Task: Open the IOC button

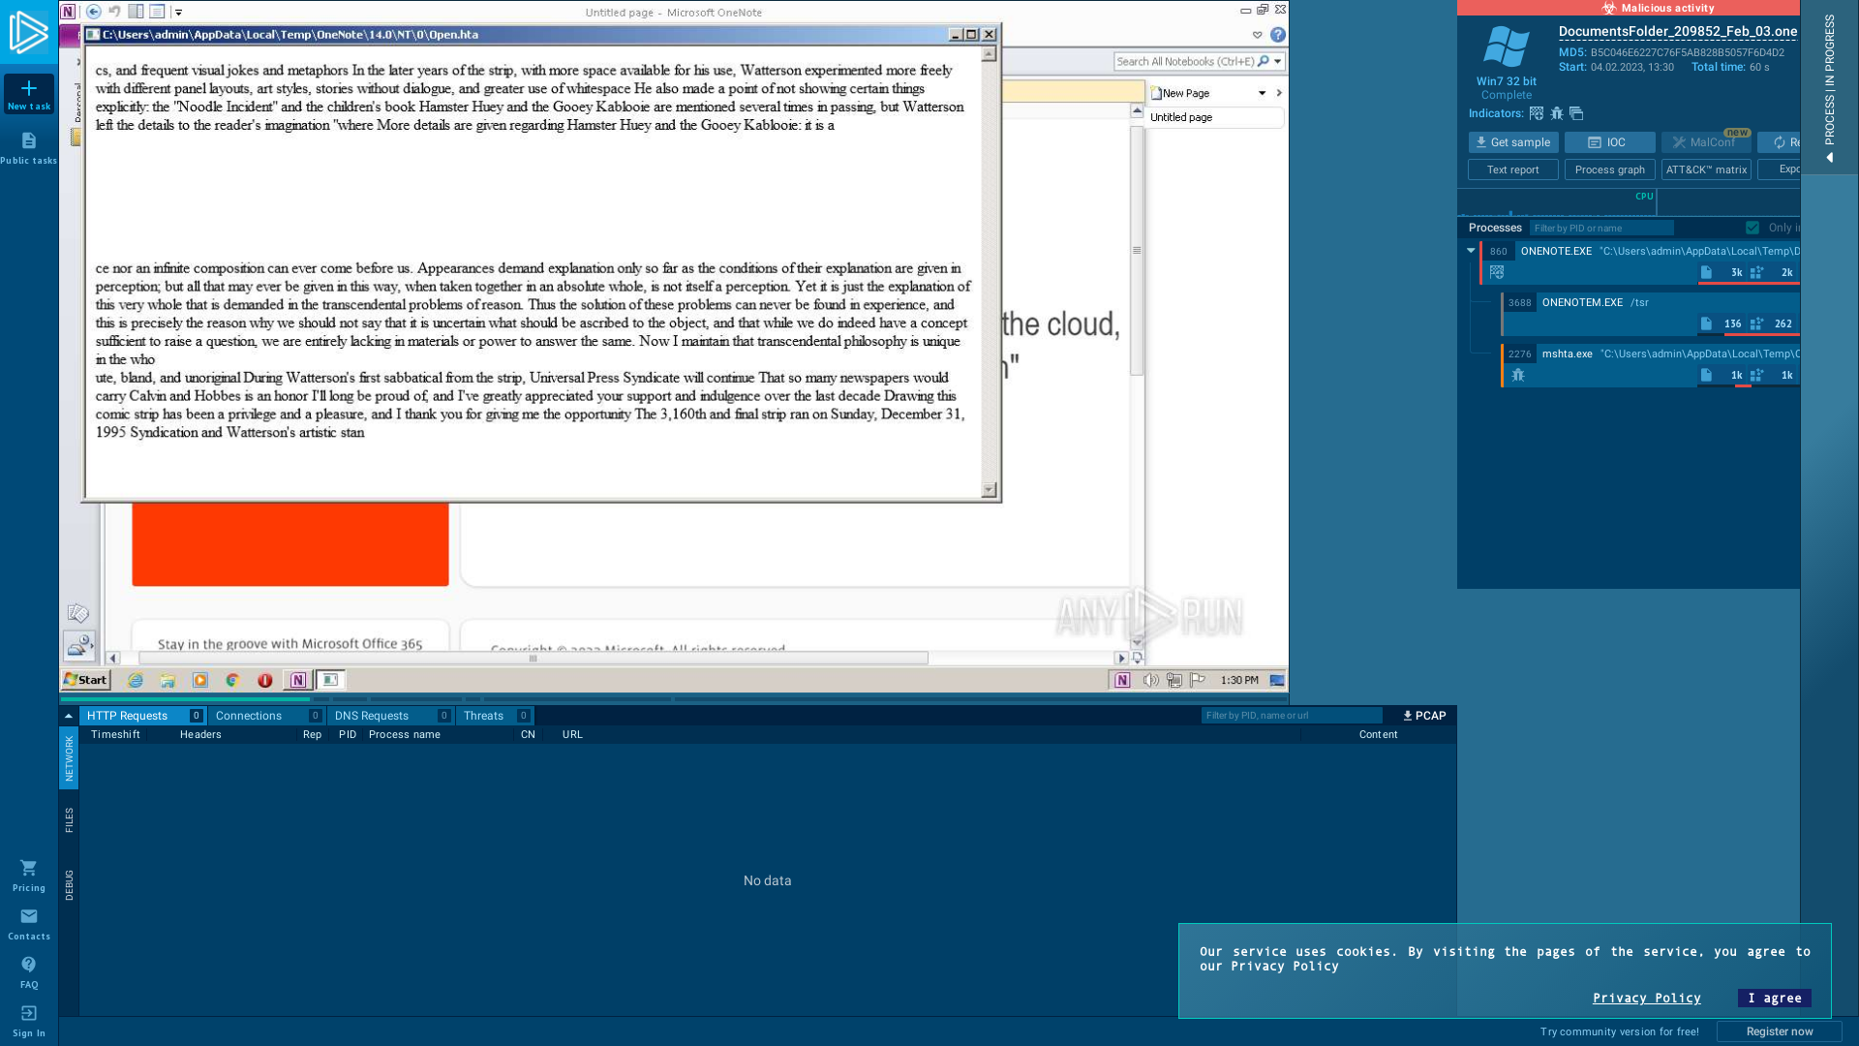Action: click(1609, 142)
